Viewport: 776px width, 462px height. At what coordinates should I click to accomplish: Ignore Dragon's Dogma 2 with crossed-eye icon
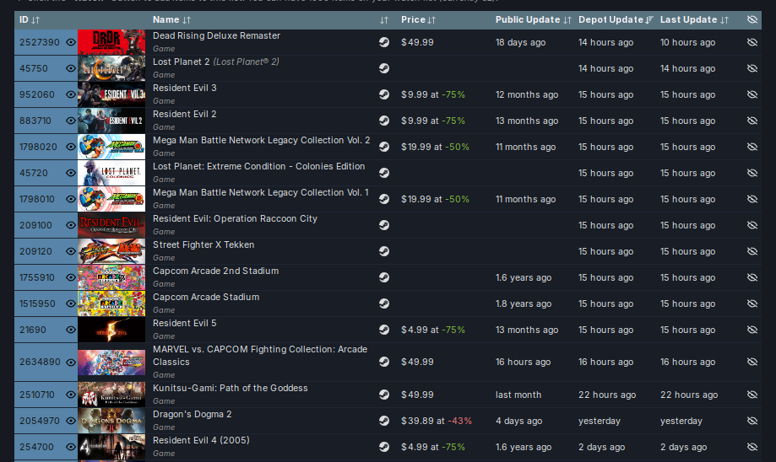pyautogui.click(x=752, y=421)
